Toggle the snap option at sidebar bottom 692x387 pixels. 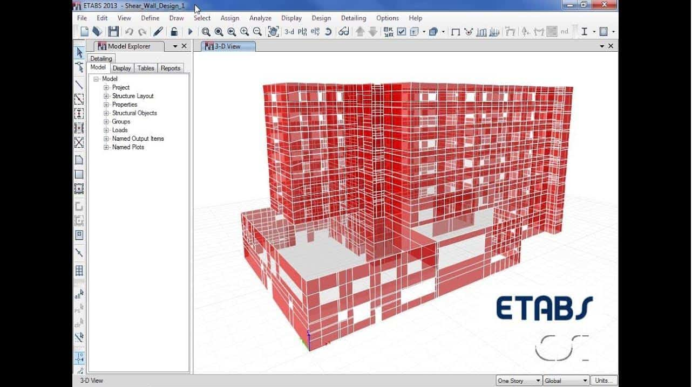tap(79, 358)
